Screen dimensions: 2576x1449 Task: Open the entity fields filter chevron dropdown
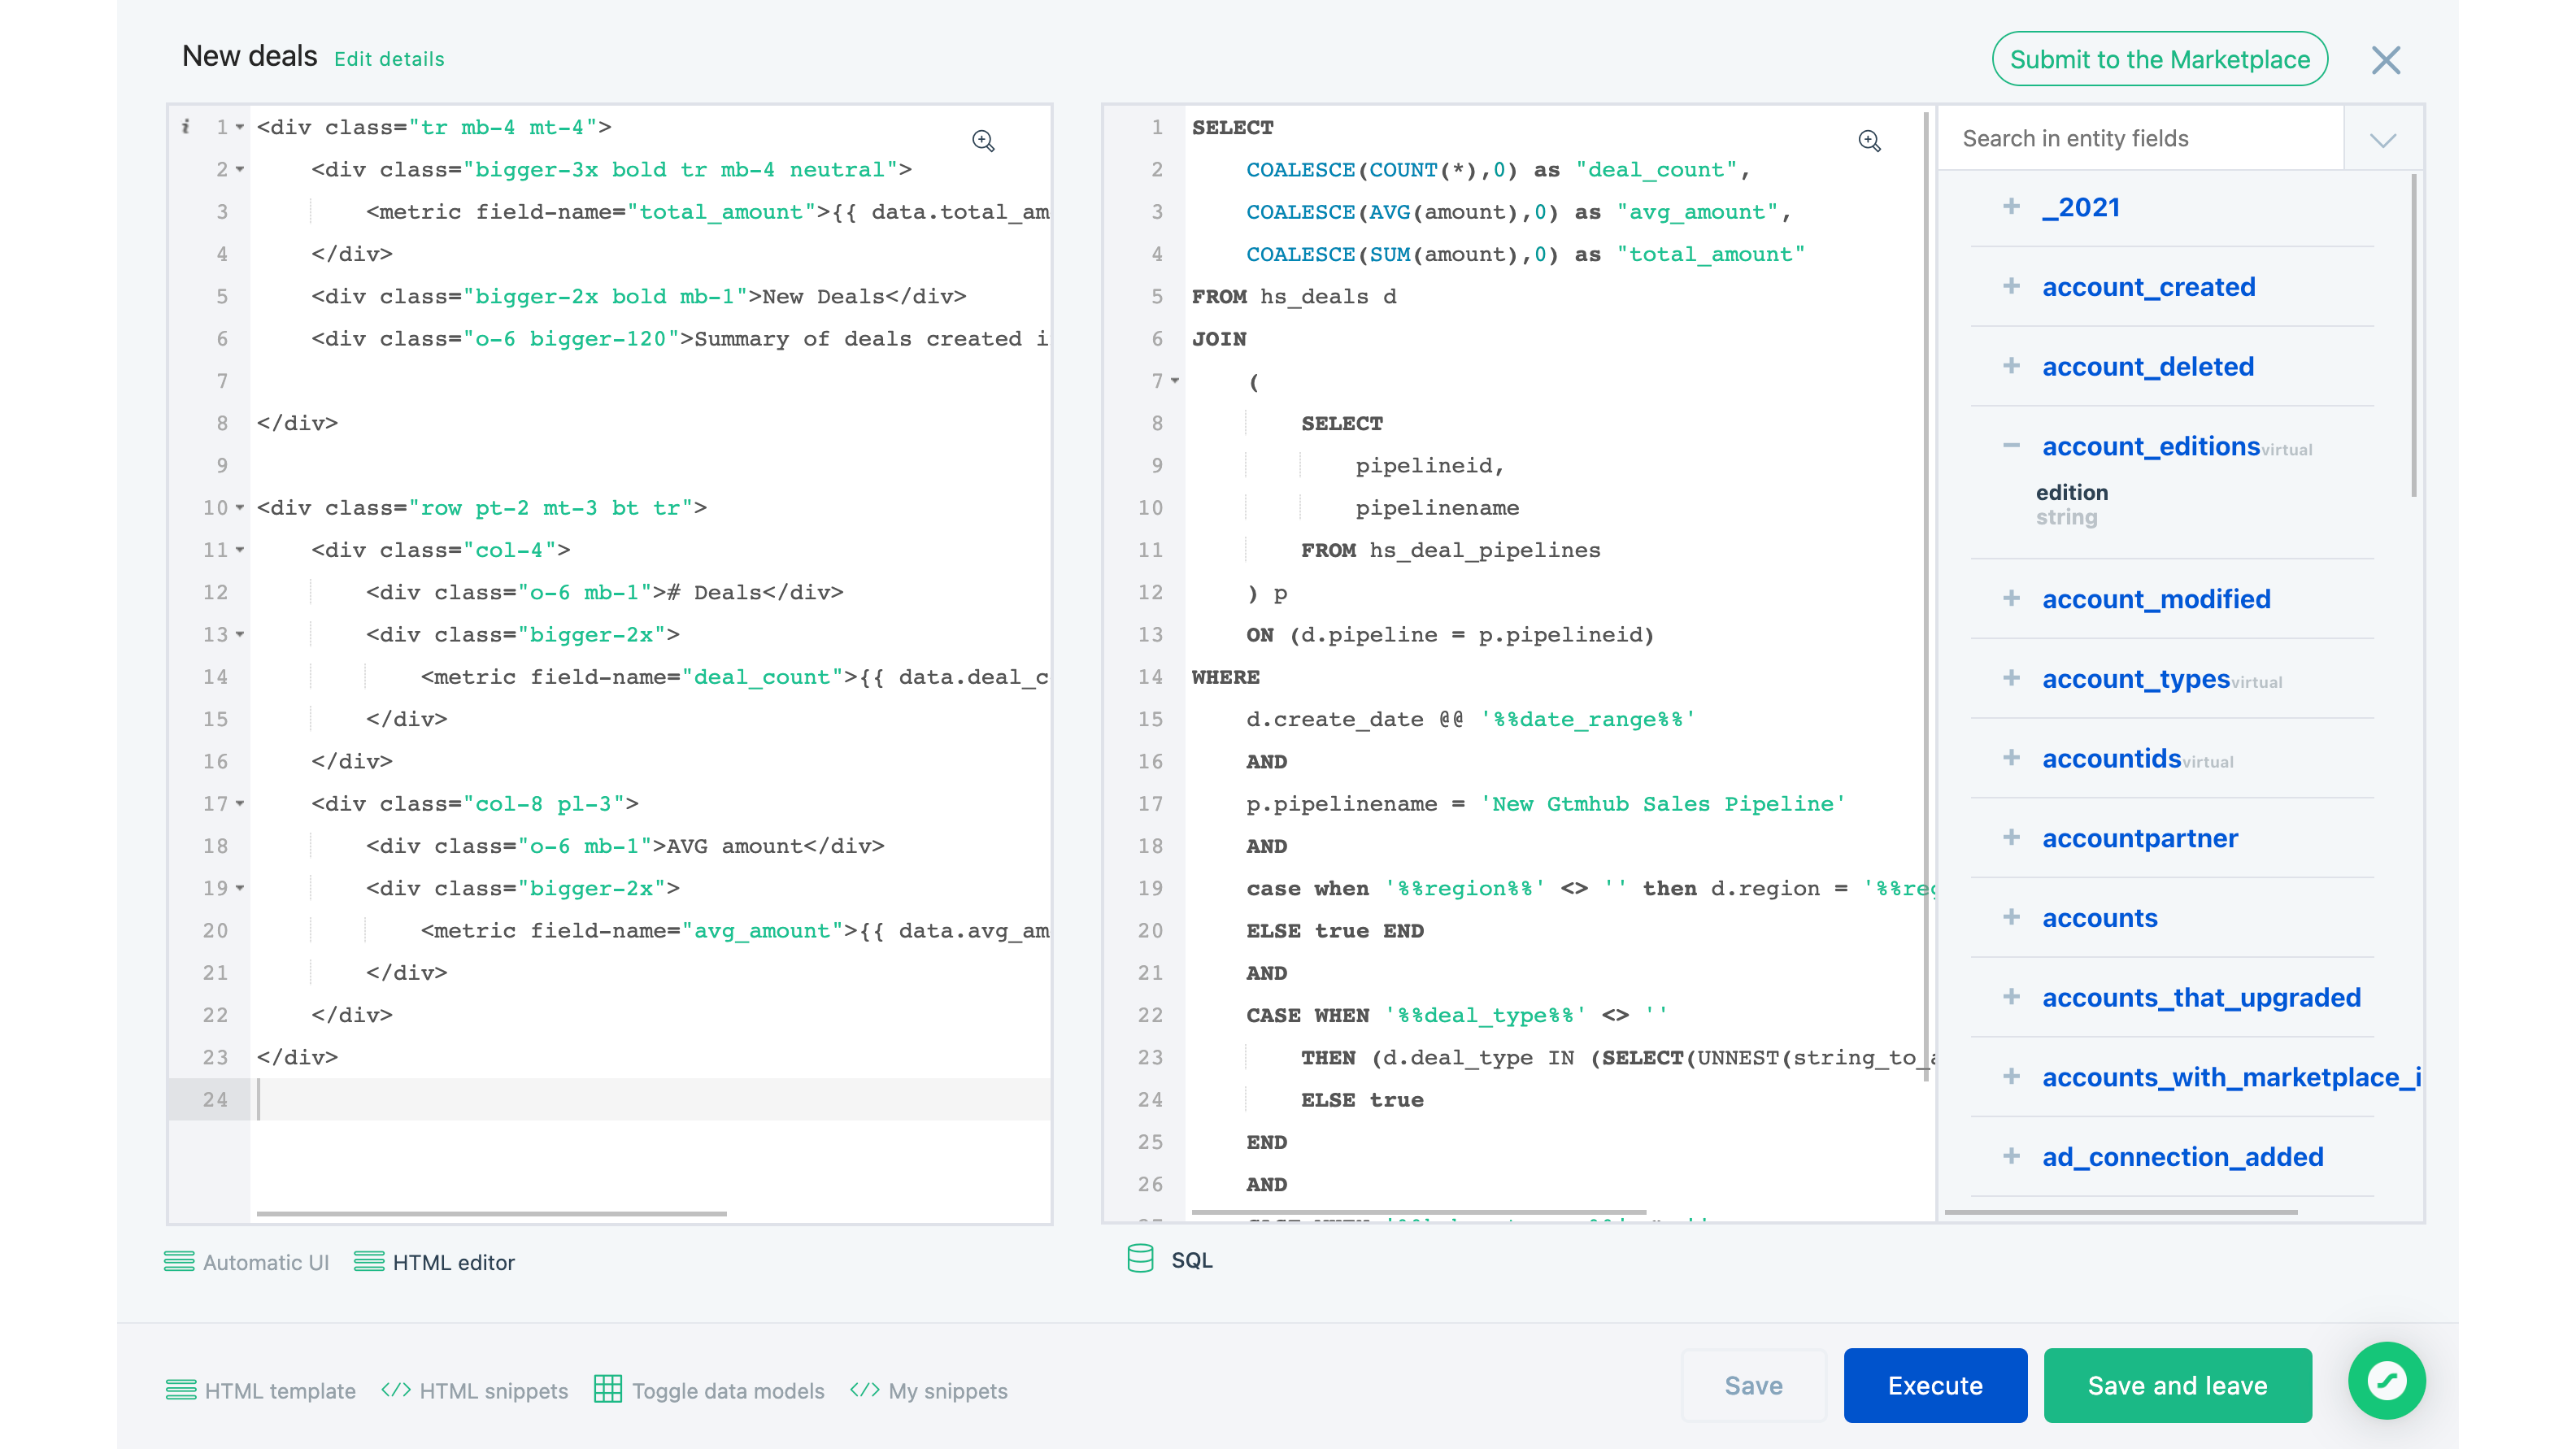(x=2384, y=138)
